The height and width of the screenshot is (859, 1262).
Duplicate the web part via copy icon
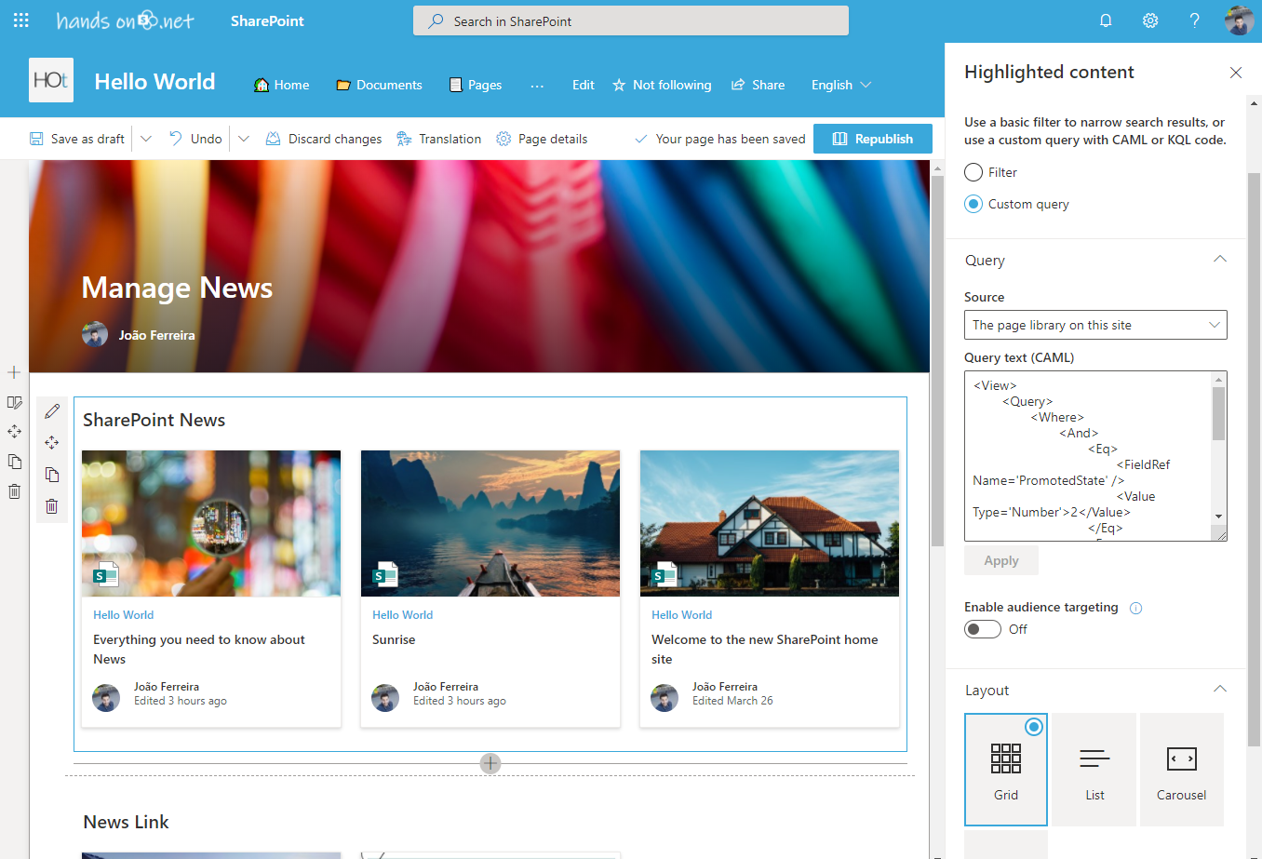(52, 474)
